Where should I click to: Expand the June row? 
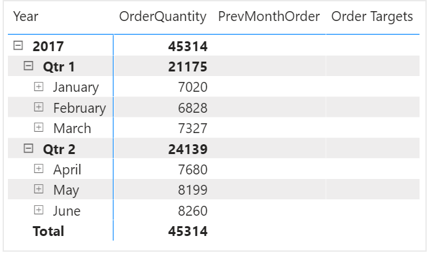click(39, 210)
